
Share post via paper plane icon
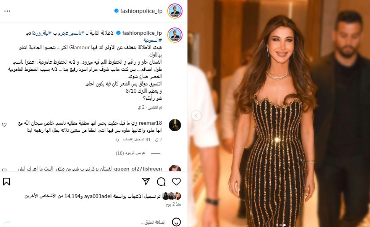click(146, 181)
